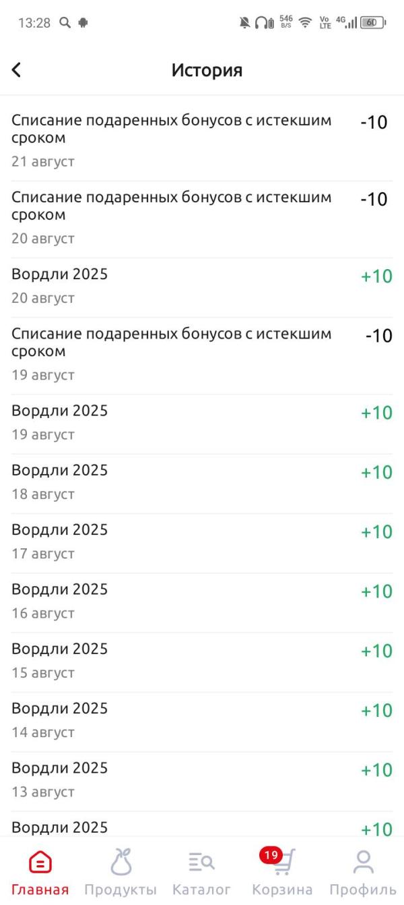Tap the +10 amount for 15 август
This screenshot has width=404, height=905.
click(x=376, y=651)
